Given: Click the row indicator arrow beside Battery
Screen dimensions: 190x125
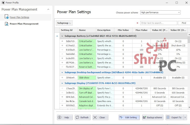Looking at the screenshot, I should click(x=57, y=36).
